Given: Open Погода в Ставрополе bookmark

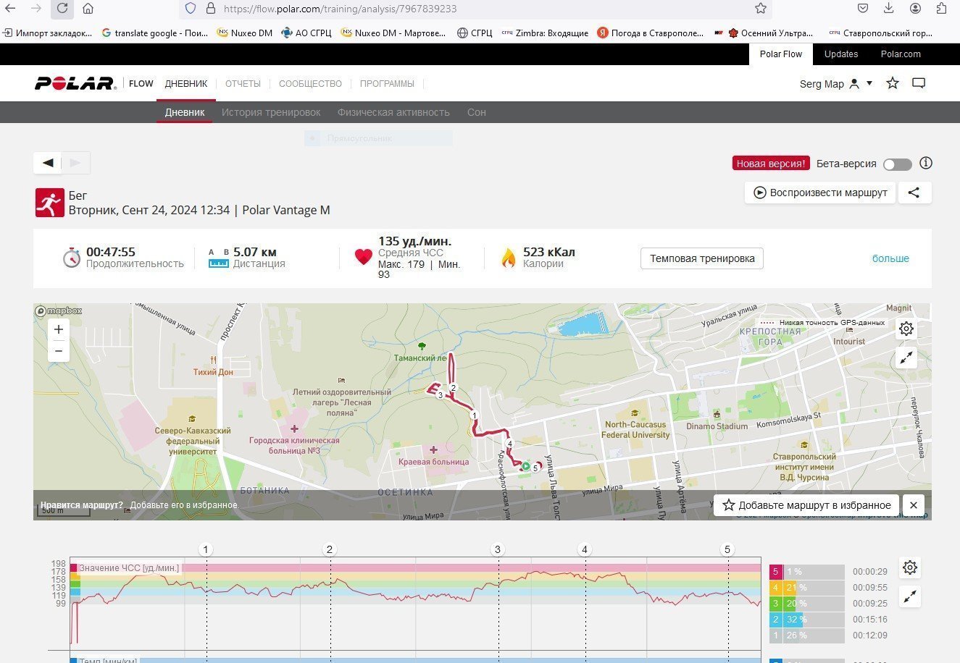Looking at the screenshot, I should point(651,33).
